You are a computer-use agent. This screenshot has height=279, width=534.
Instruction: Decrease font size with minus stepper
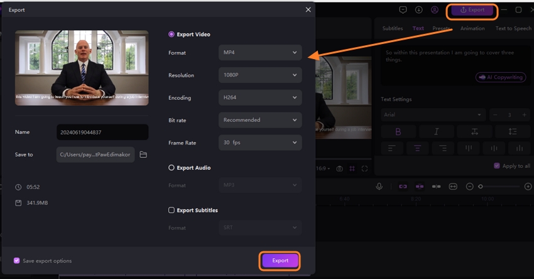pyautogui.click(x=495, y=115)
